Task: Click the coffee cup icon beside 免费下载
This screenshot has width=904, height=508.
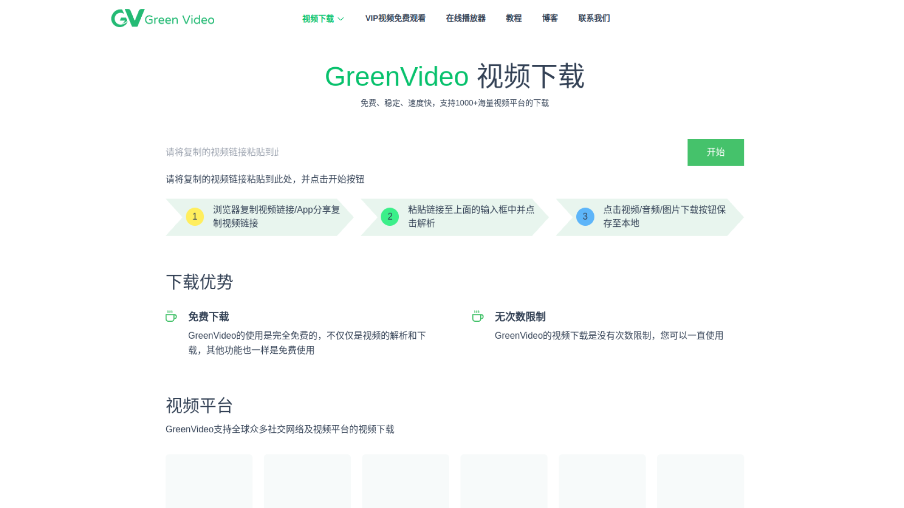Action: [x=171, y=317]
